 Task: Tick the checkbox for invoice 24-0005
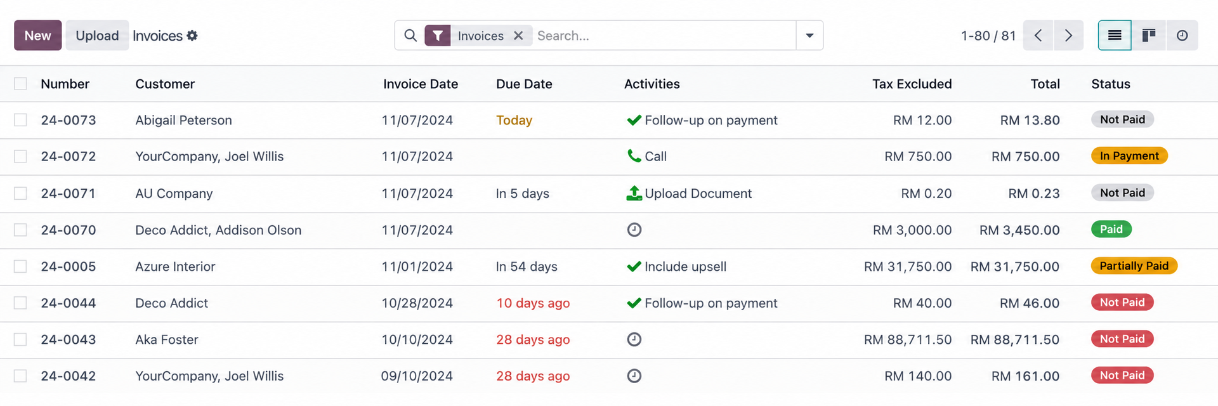(20, 266)
